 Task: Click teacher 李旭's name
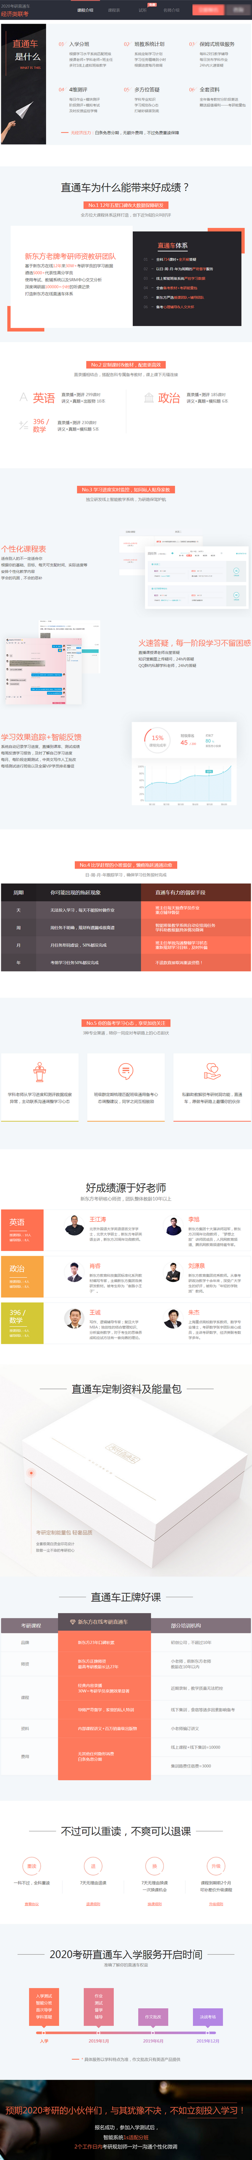[194, 1219]
